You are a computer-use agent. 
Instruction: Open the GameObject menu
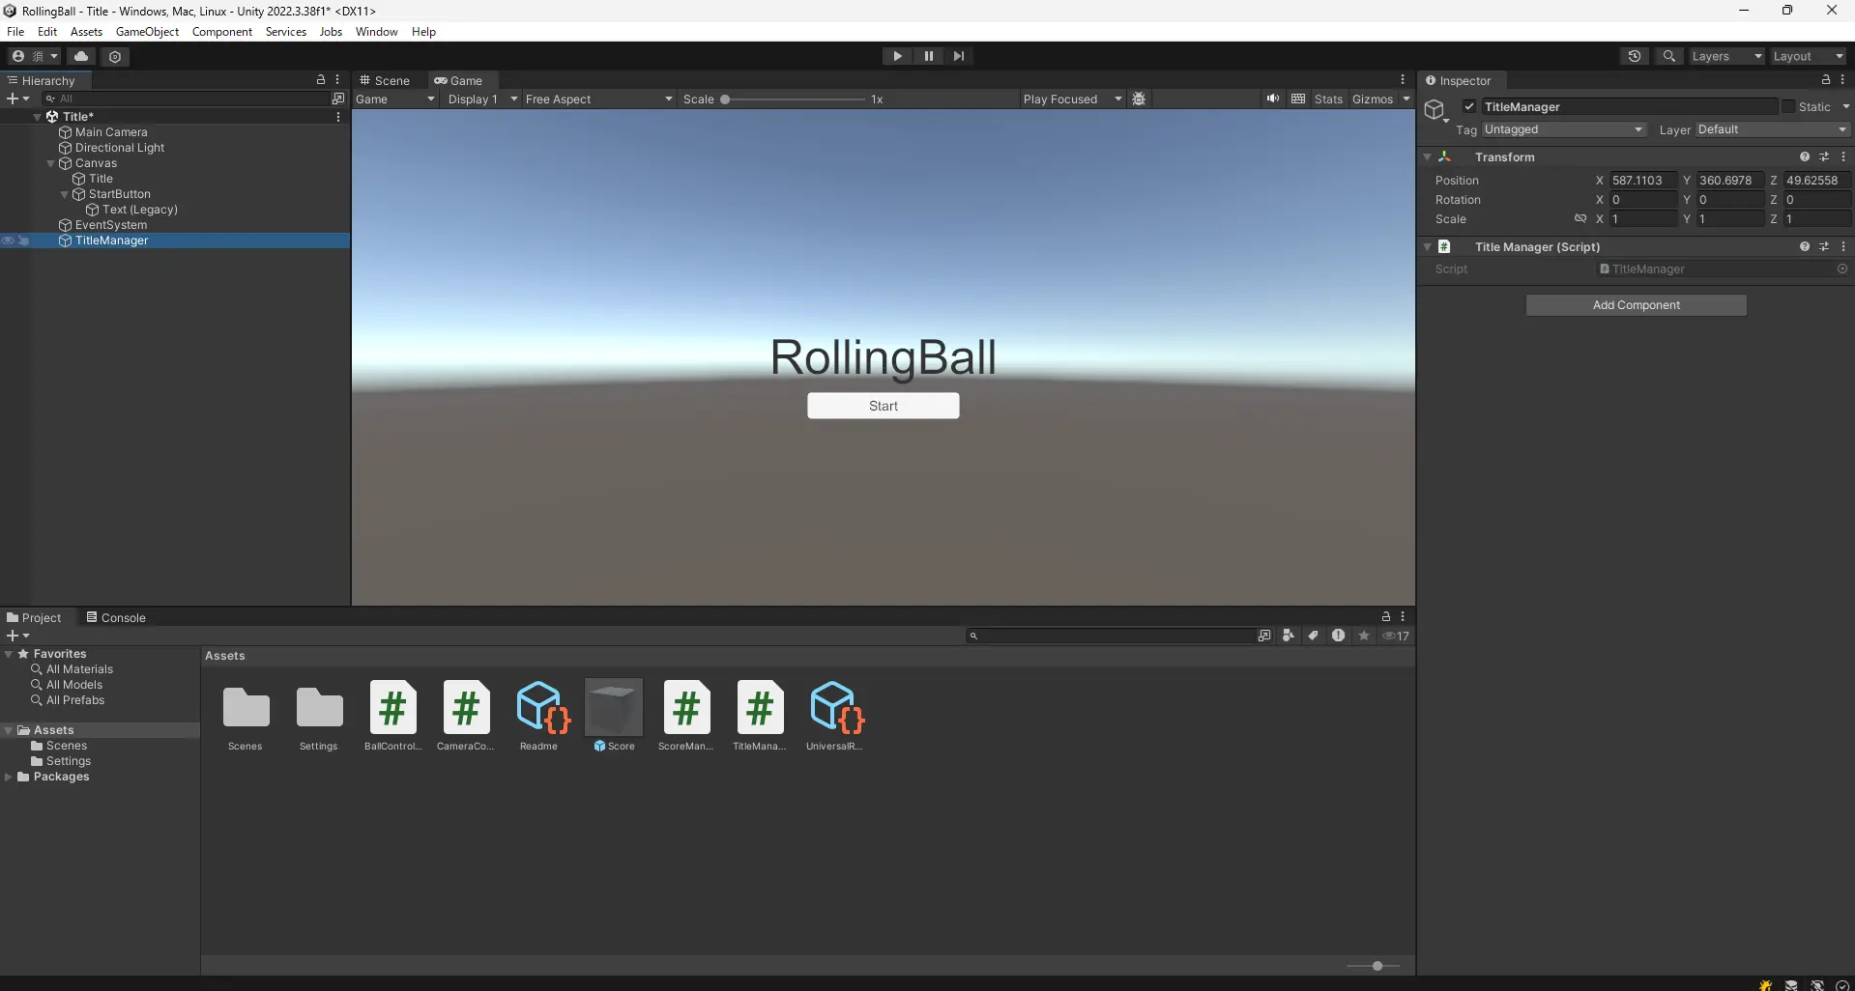click(x=147, y=32)
